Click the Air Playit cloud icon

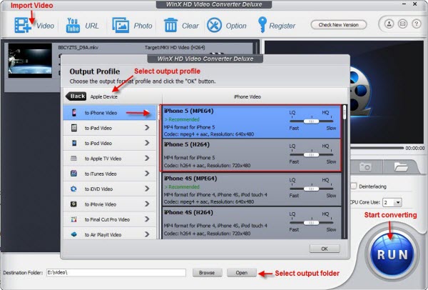click(x=73, y=234)
